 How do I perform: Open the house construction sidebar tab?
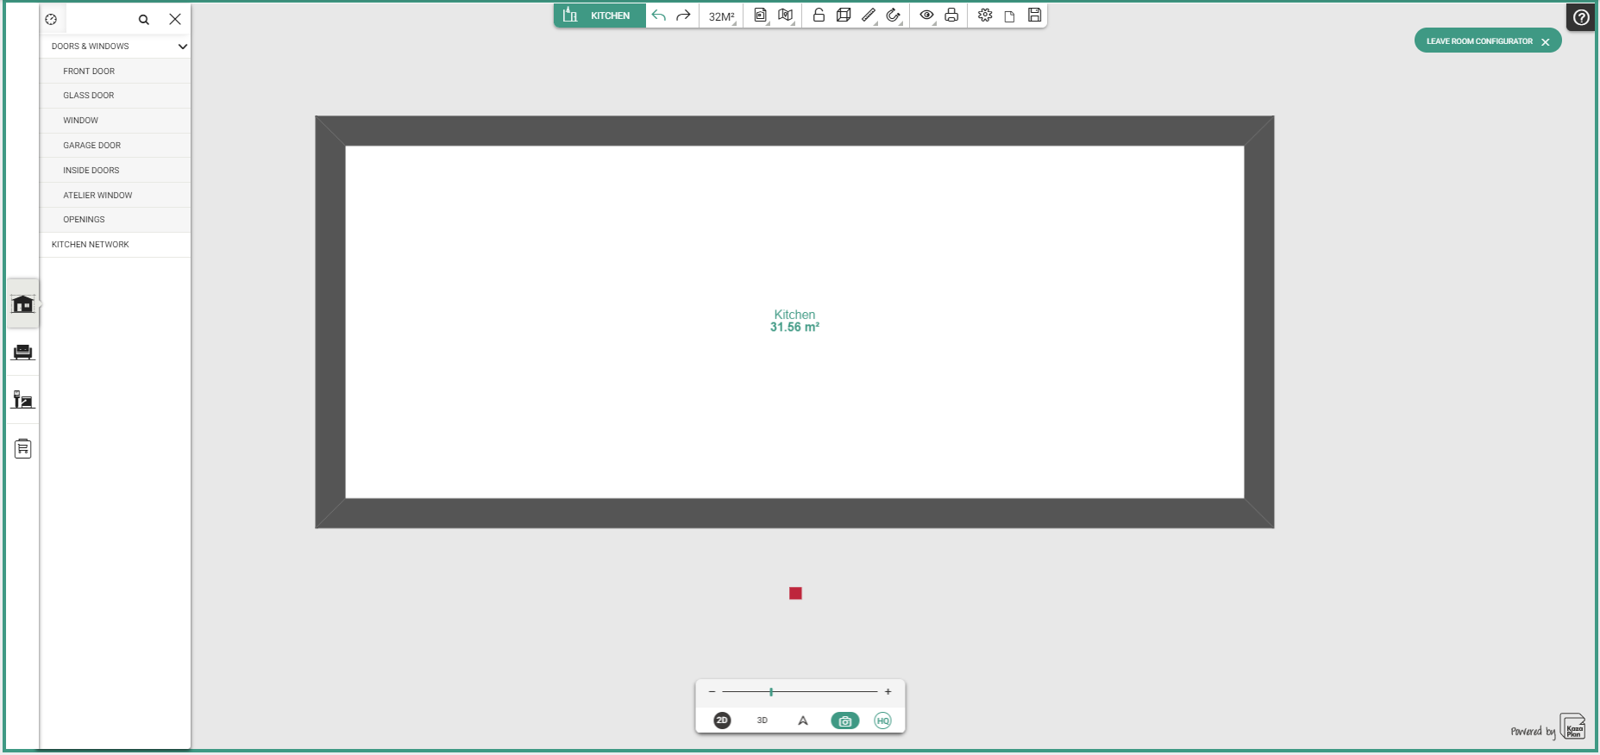click(23, 303)
